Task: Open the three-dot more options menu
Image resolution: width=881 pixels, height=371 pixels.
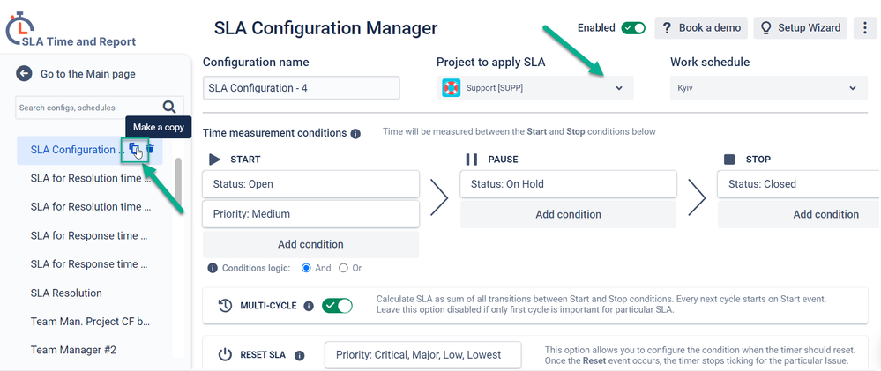Action: pos(865,27)
